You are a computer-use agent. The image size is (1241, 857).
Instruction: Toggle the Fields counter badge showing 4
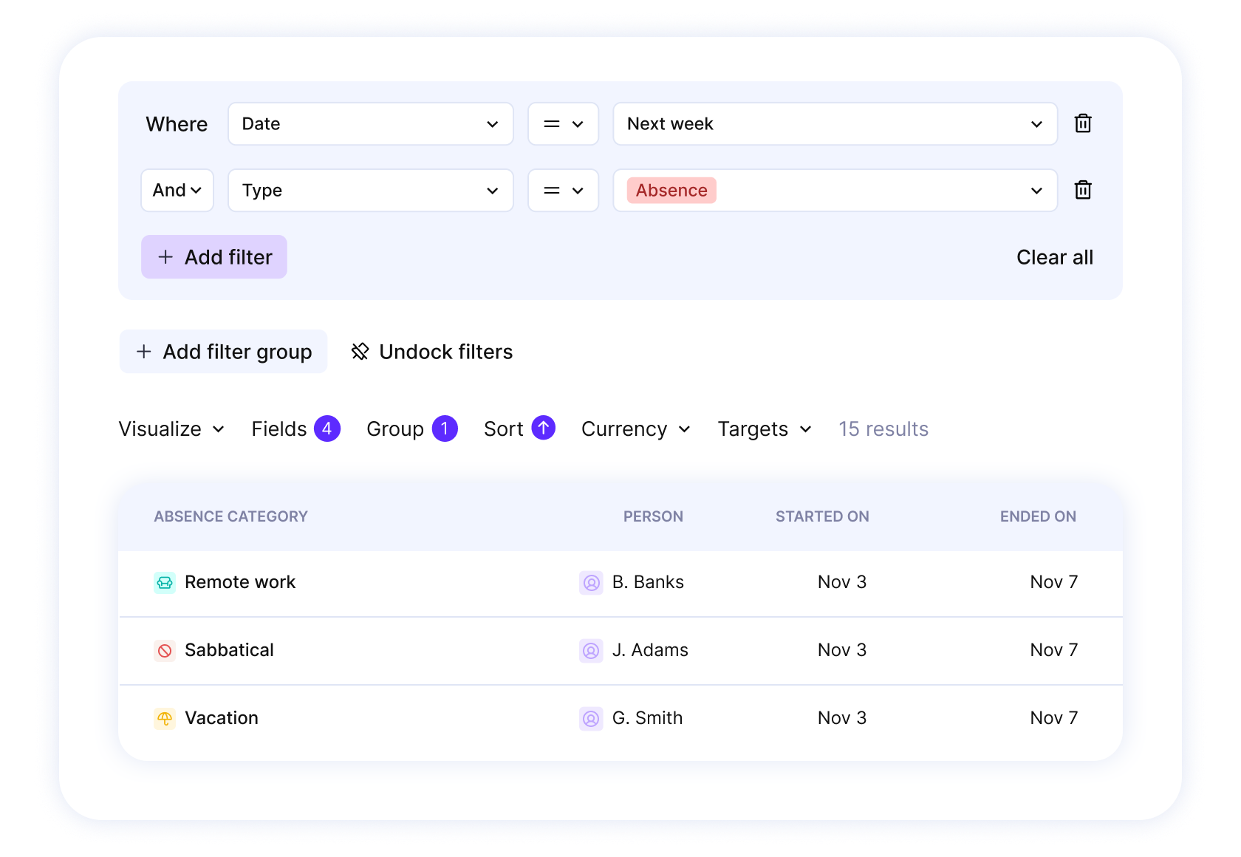pyautogui.click(x=327, y=428)
